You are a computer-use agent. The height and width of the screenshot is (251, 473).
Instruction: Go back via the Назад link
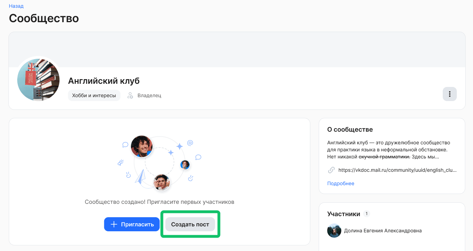coord(16,6)
